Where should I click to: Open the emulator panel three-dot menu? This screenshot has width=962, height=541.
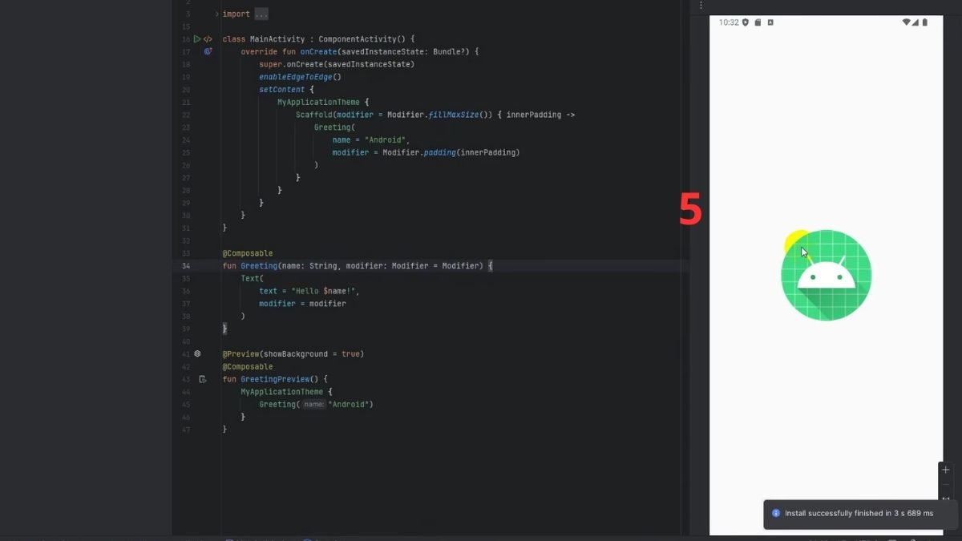click(701, 6)
